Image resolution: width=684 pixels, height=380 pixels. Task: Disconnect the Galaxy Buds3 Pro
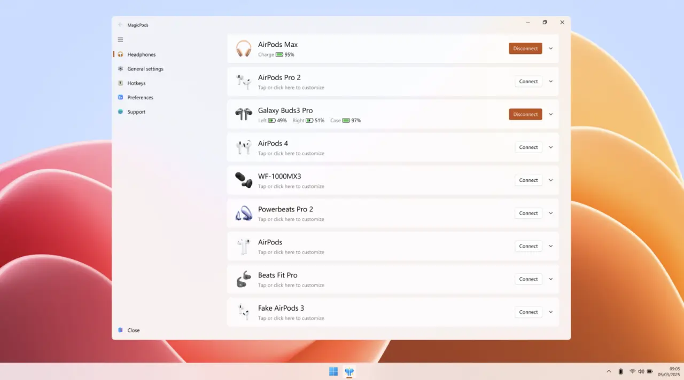[x=525, y=114]
